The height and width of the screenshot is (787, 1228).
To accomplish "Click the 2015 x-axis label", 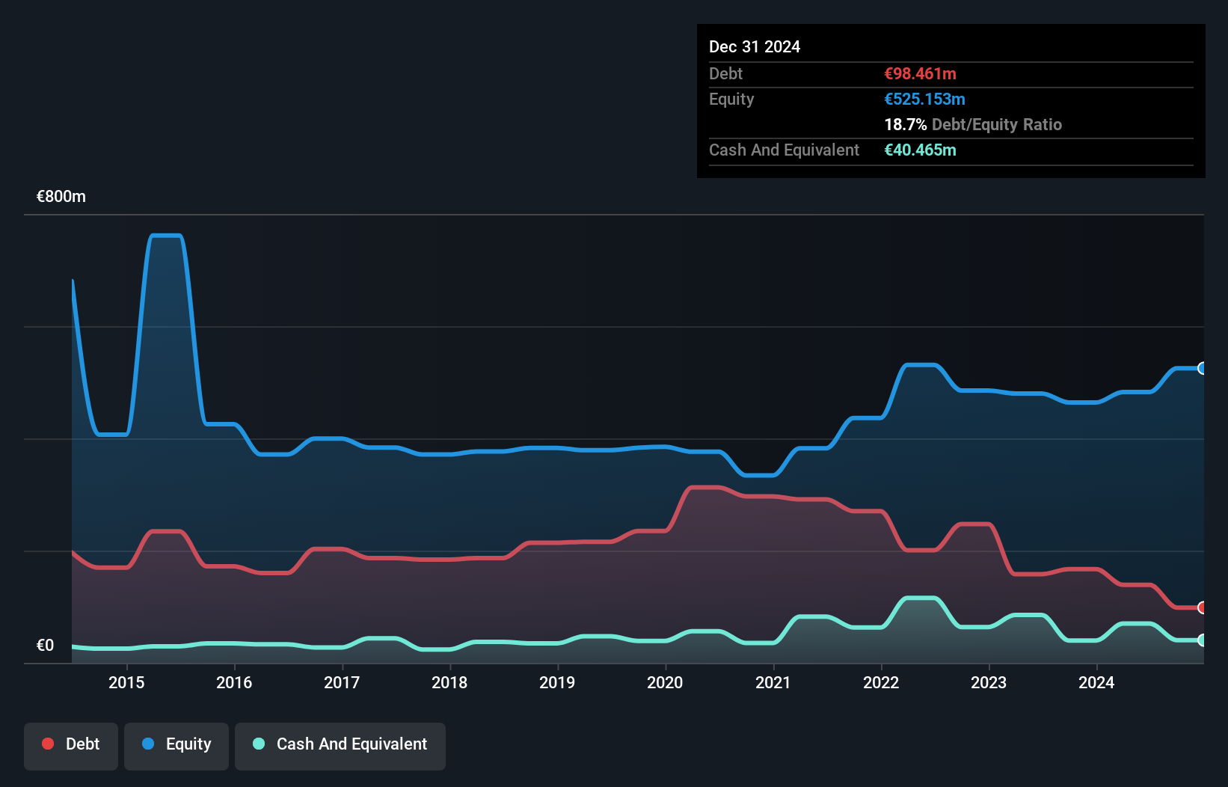I will pyautogui.click(x=126, y=682).
